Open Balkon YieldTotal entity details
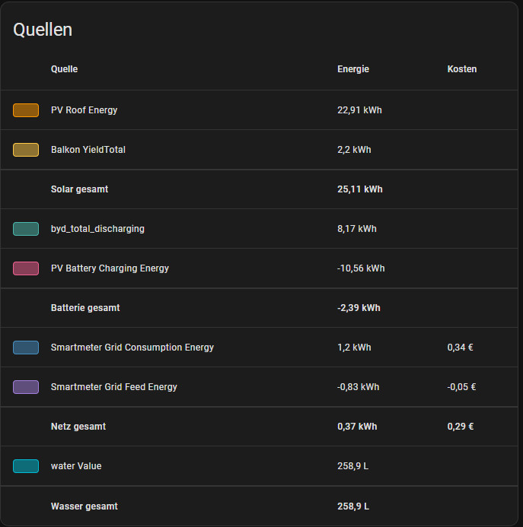 click(88, 150)
